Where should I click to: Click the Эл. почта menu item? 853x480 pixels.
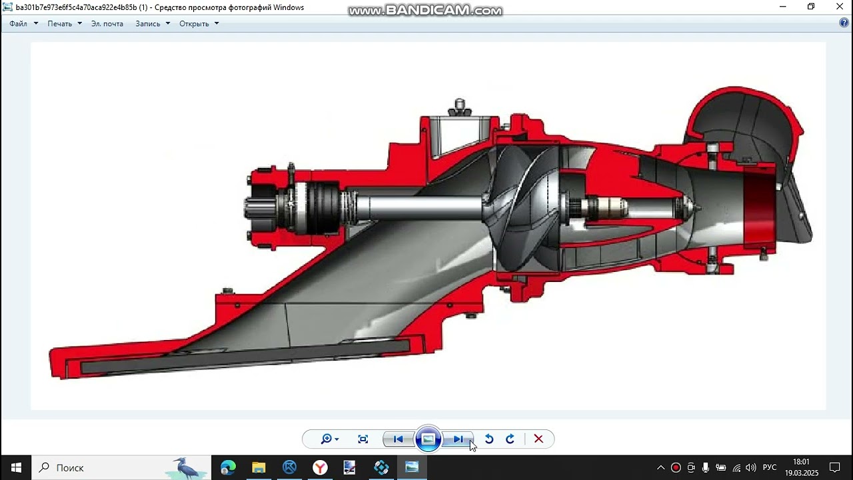click(107, 23)
